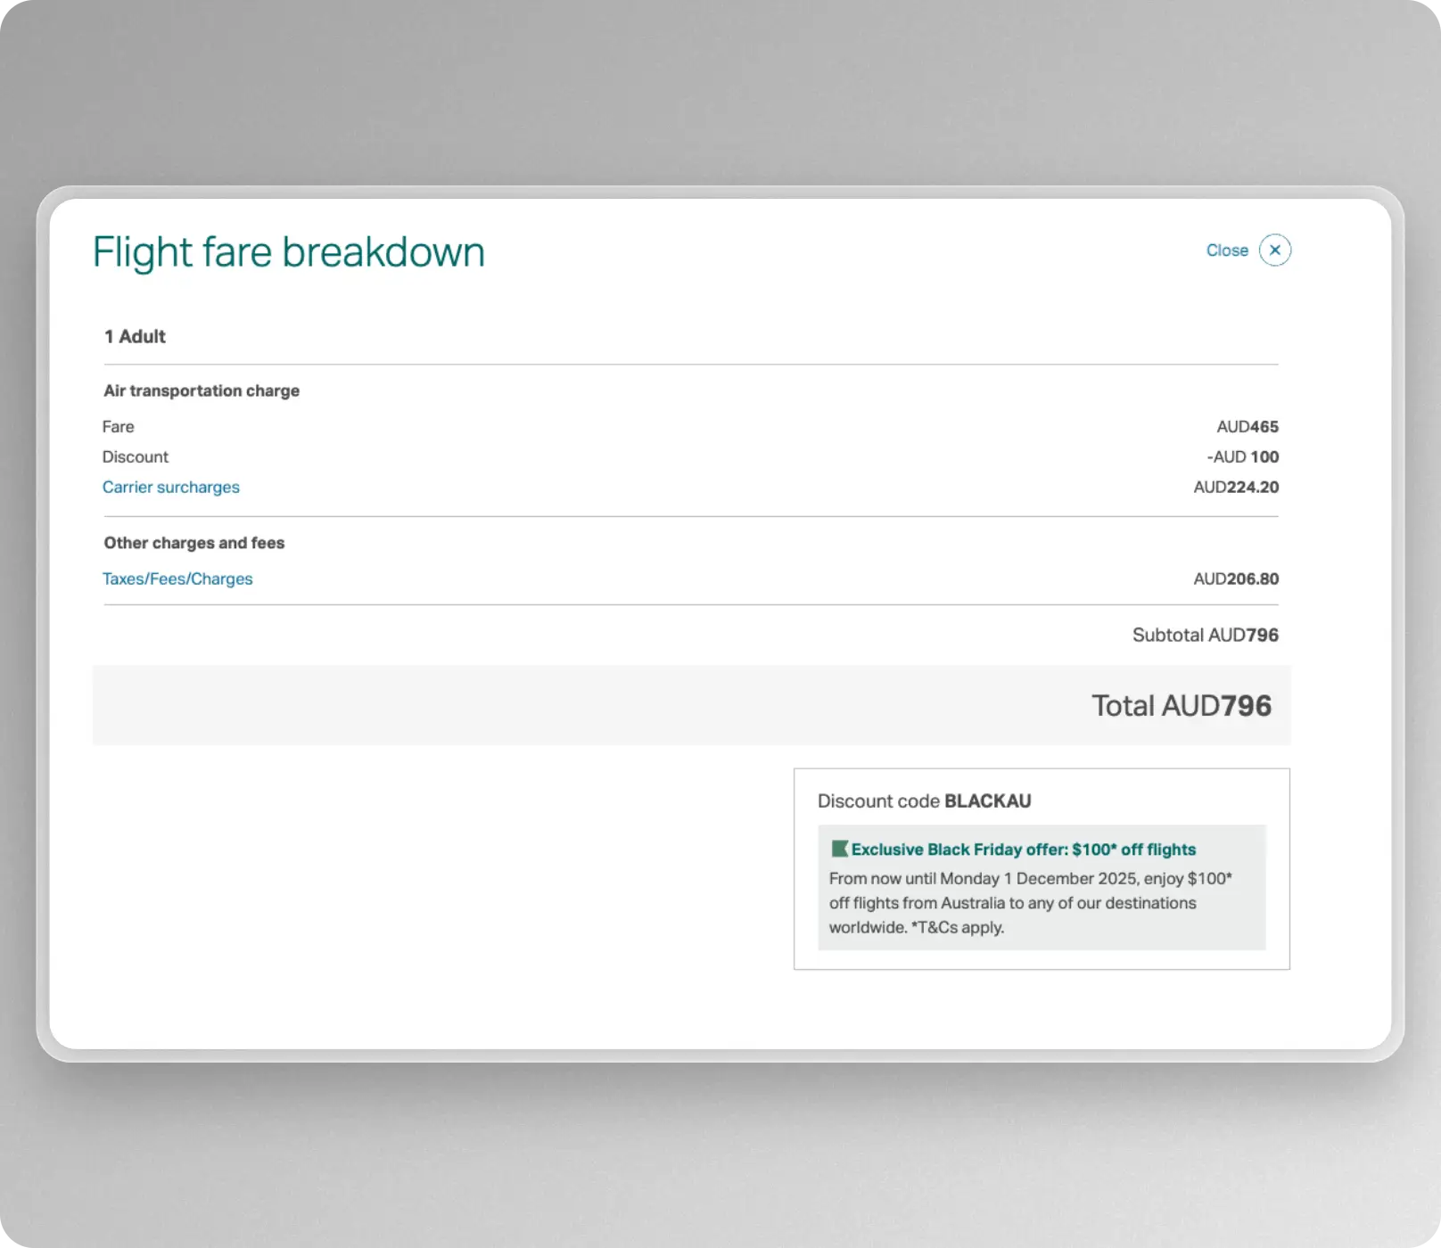
Task: Select the Air transportation charge header
Action: [x=202, y=390]
